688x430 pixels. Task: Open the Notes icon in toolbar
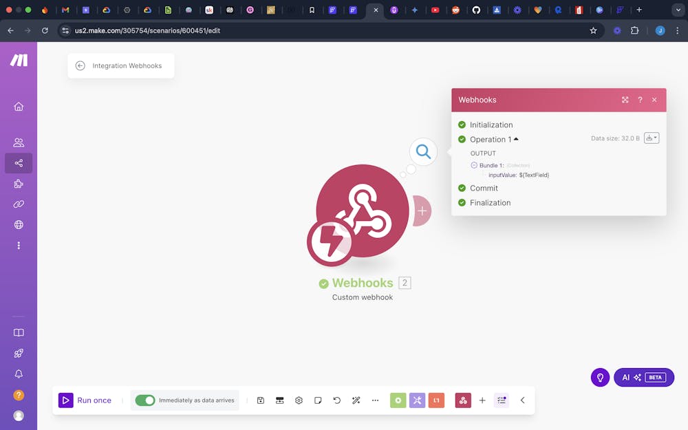point(318,400)
